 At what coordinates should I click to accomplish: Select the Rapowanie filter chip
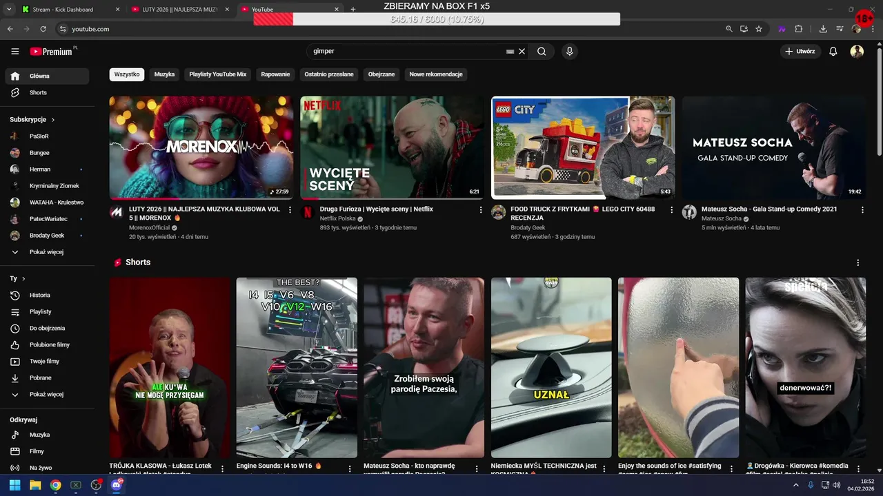point(275,74)
